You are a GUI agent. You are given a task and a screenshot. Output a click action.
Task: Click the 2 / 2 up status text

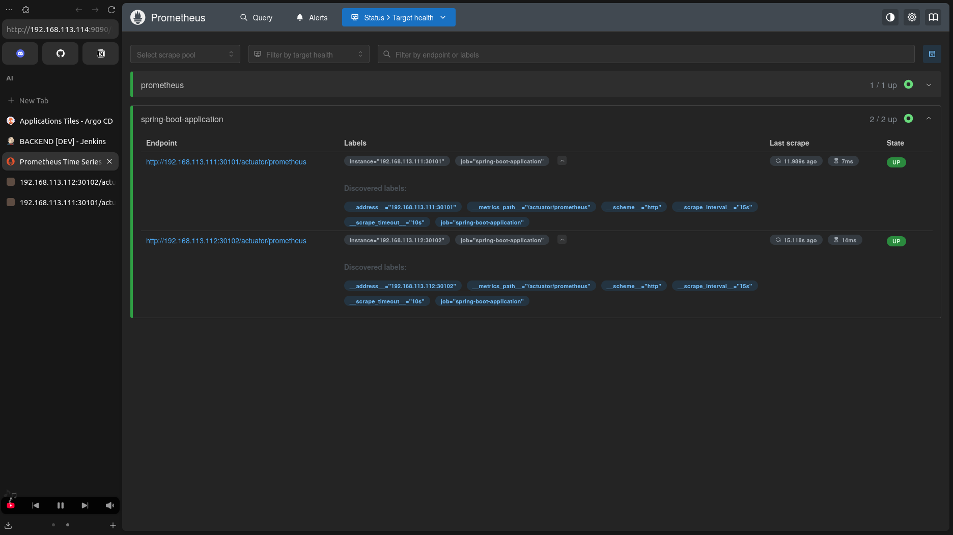[883, 119]
